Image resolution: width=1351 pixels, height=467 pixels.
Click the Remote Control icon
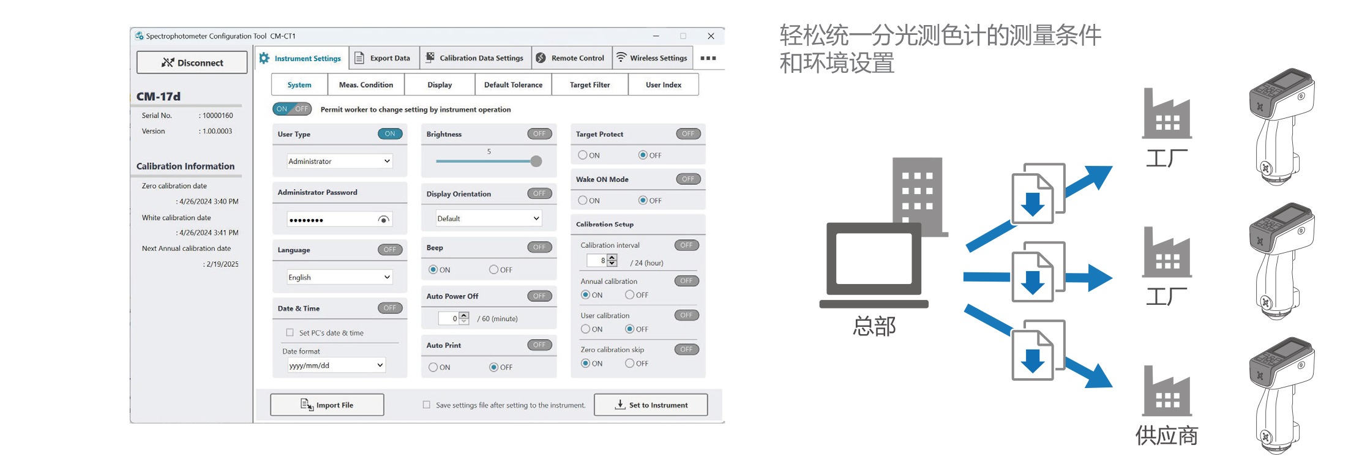[541, 58]
